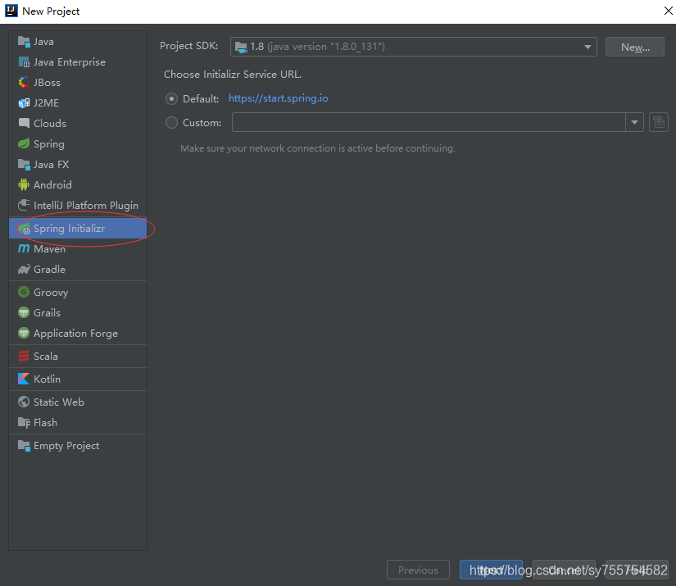
Task: Click the Next button
Action: tap(491, 570)
